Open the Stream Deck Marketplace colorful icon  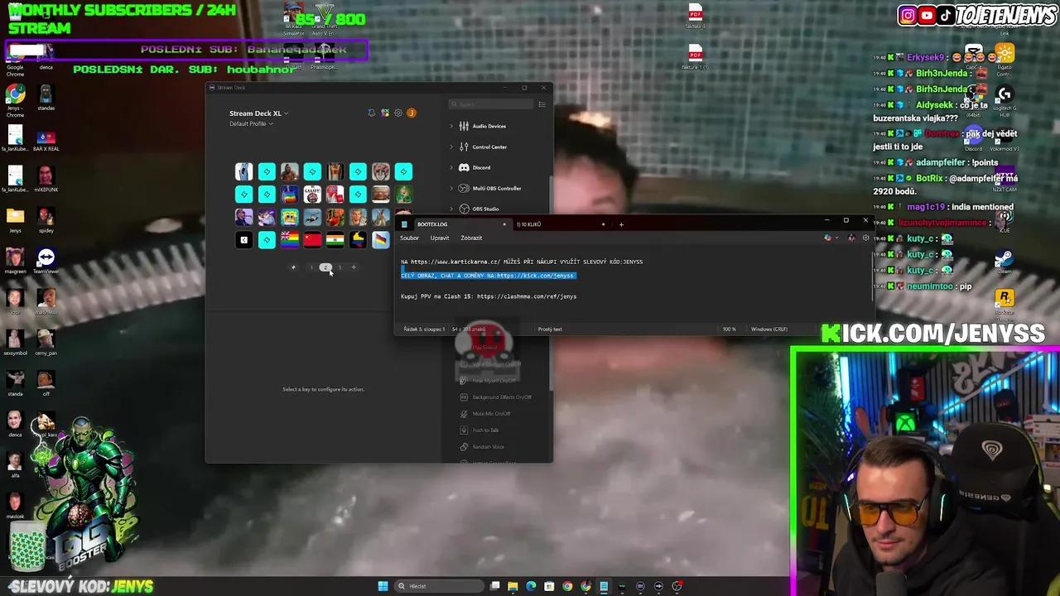385,113
